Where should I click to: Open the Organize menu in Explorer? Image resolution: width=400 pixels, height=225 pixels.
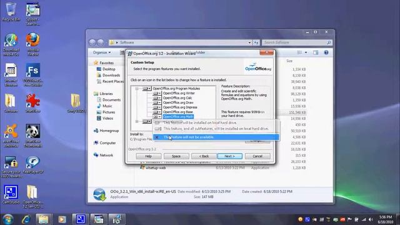[102, 52]
